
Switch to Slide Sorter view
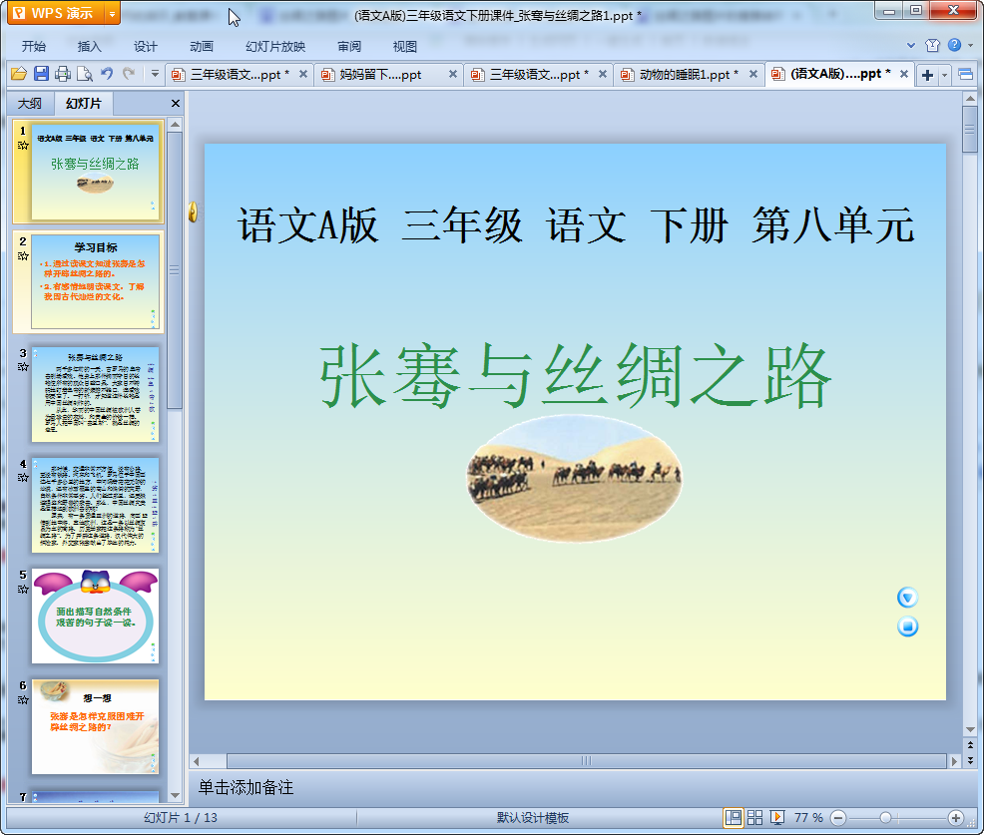(x=755, y=817)
